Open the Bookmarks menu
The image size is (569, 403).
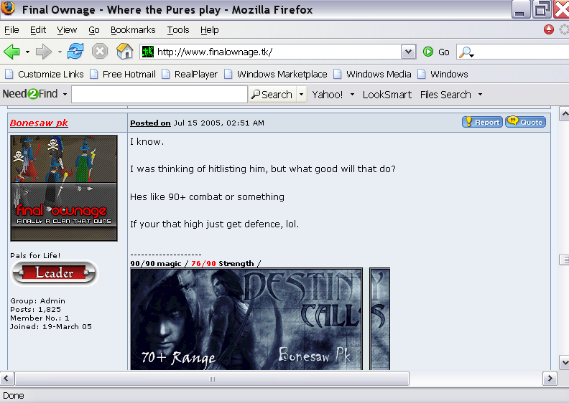click(x=133, y=29)
